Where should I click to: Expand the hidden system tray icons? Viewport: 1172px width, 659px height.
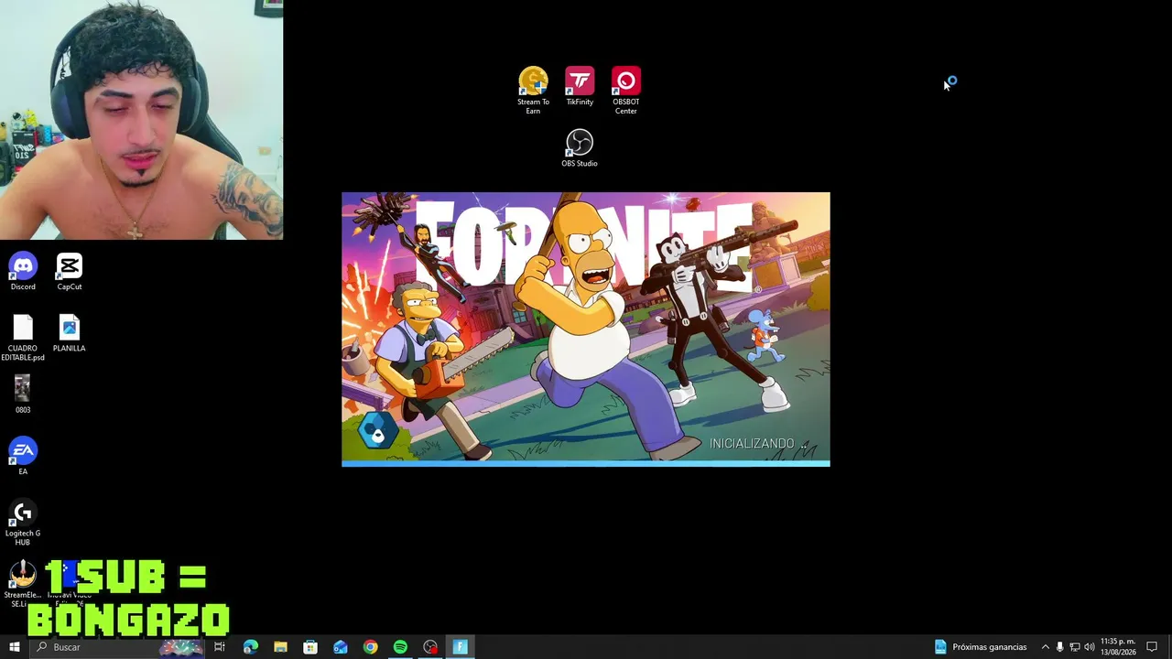pyautogui.click(x=1046, y=647)
